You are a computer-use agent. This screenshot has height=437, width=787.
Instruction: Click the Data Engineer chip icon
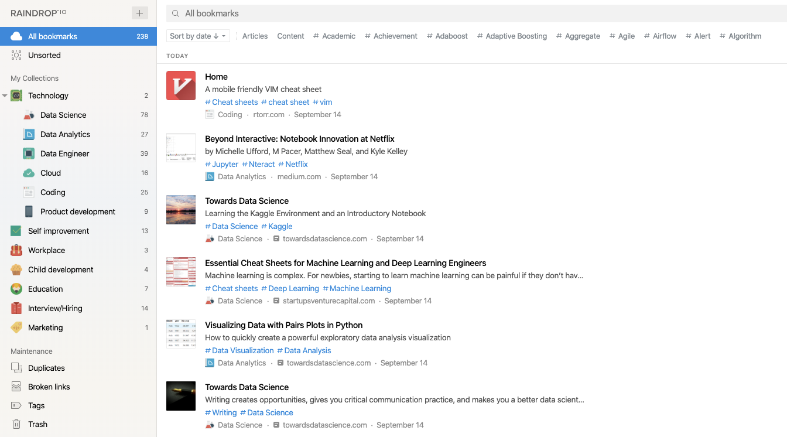click(29, 153)
